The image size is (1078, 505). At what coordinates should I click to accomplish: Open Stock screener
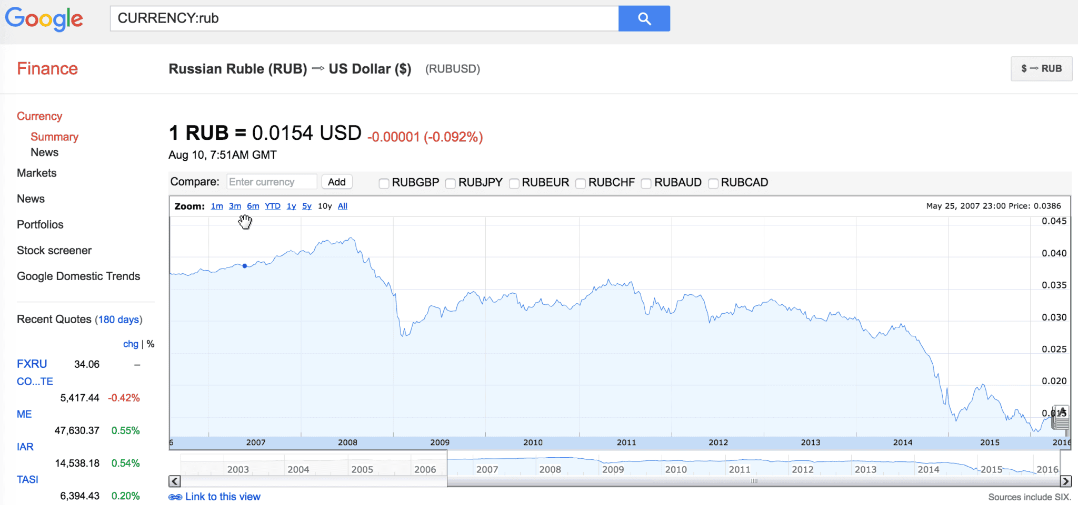click(54, 250)
